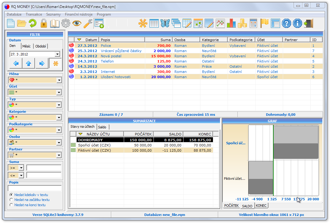Image resolution: width=330 pixels, height=223 pixels.
Task: Expand the Účet filter dropdown
Action: click(59, 93)
